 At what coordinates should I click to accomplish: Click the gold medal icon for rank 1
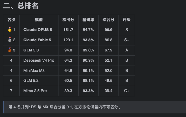tap(10, 29)
